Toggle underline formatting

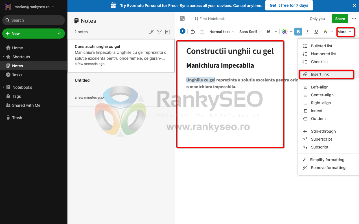pyautogui.click(x=316, y=32)
